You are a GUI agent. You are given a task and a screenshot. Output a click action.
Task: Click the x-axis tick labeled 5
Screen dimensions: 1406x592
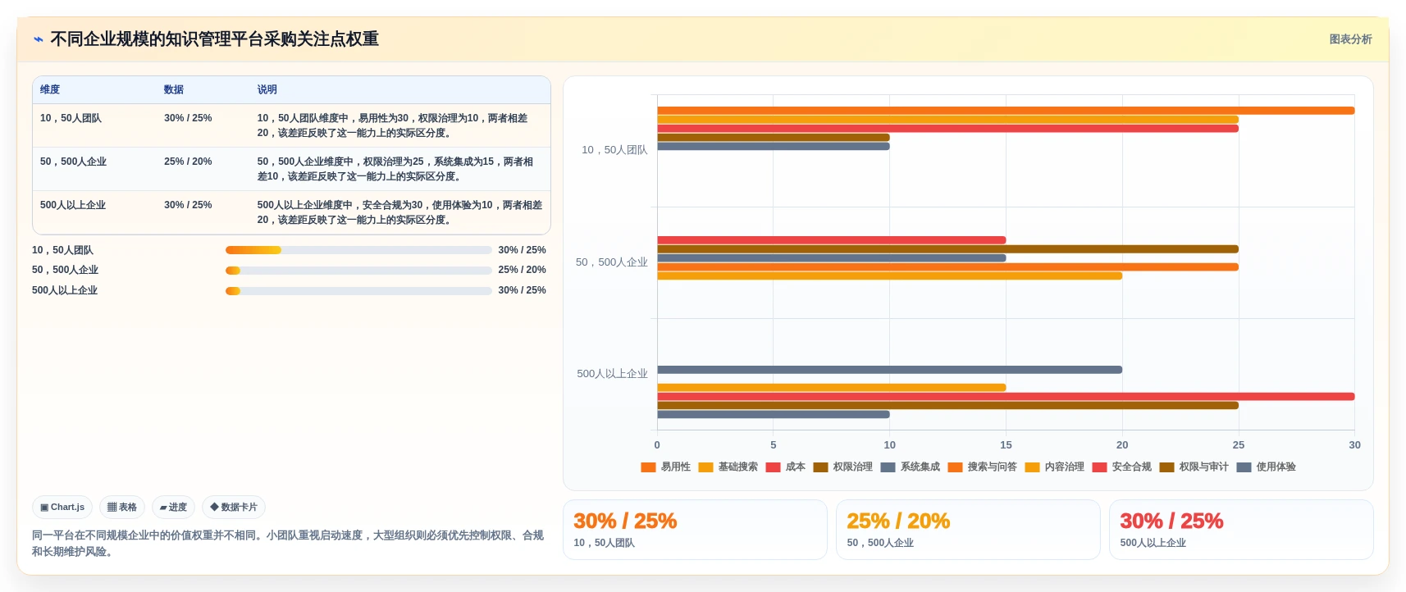774,445
